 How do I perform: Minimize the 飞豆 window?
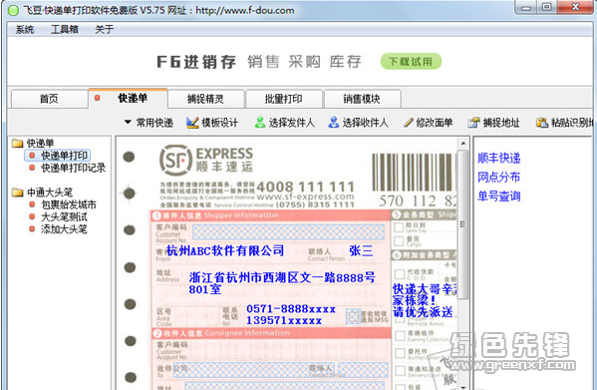tap(526, 7)
